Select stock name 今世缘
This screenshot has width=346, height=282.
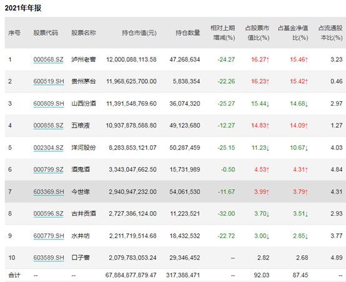coord(81,191)
